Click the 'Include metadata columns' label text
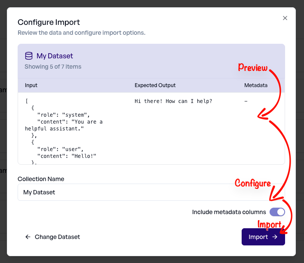Screen dimensions: 304x263 tap(229, 212)
